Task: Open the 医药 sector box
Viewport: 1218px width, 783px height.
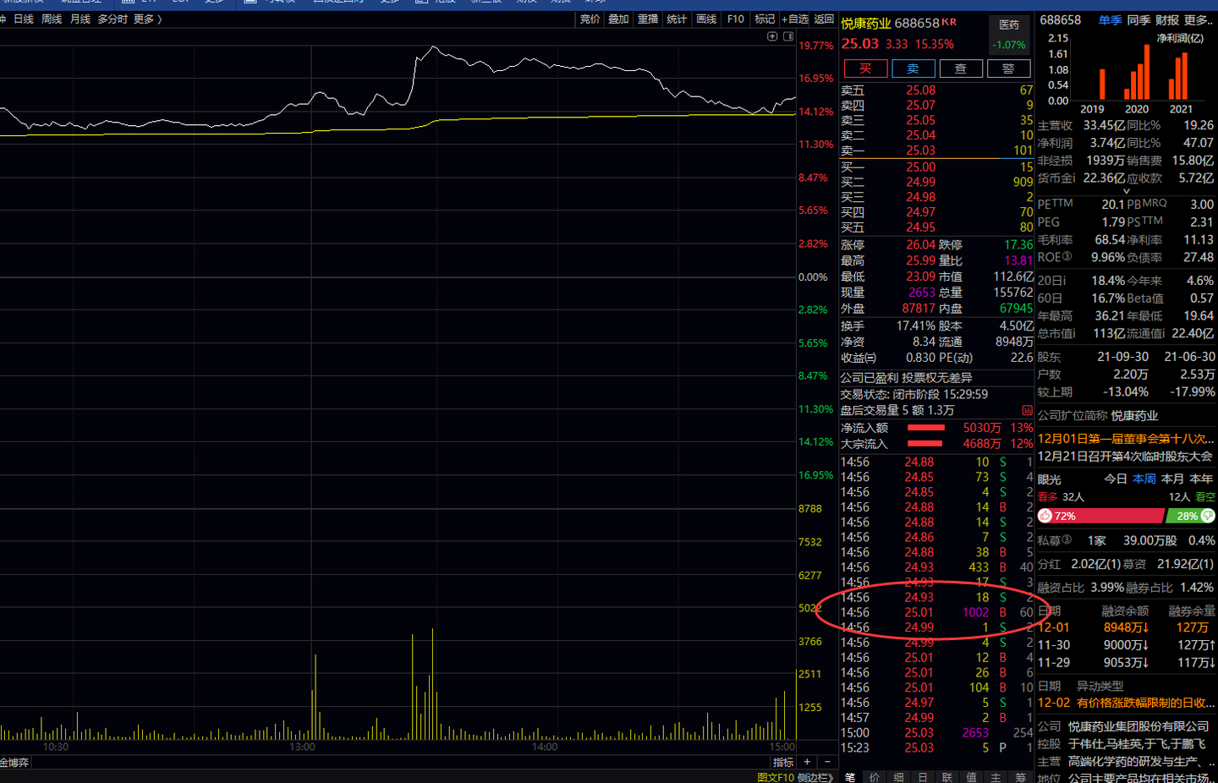Action: [1009, 35]
